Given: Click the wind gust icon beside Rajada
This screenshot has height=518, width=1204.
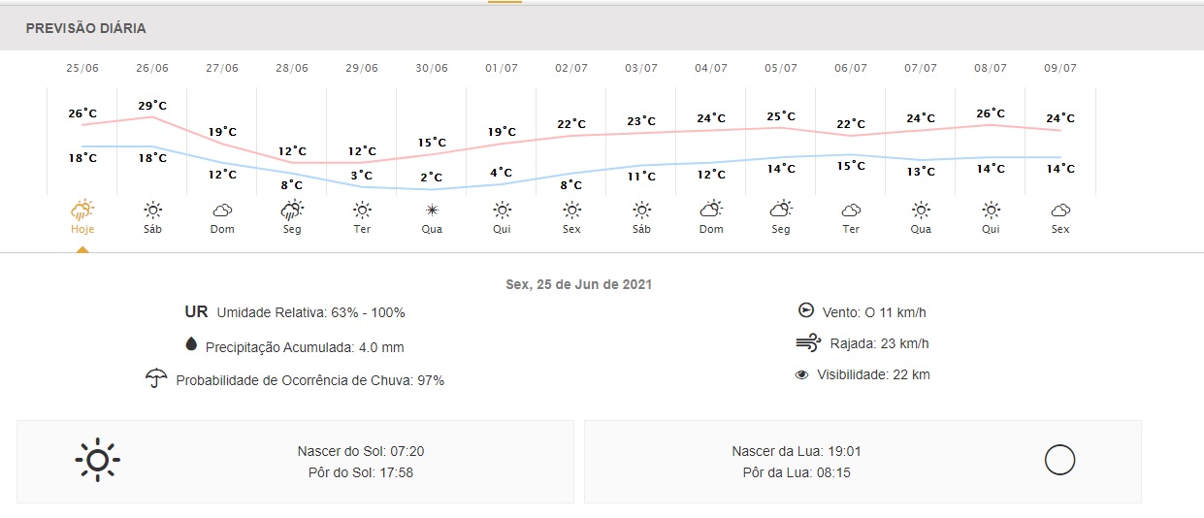Looking at the screenshot, I should tap(807, 342).
